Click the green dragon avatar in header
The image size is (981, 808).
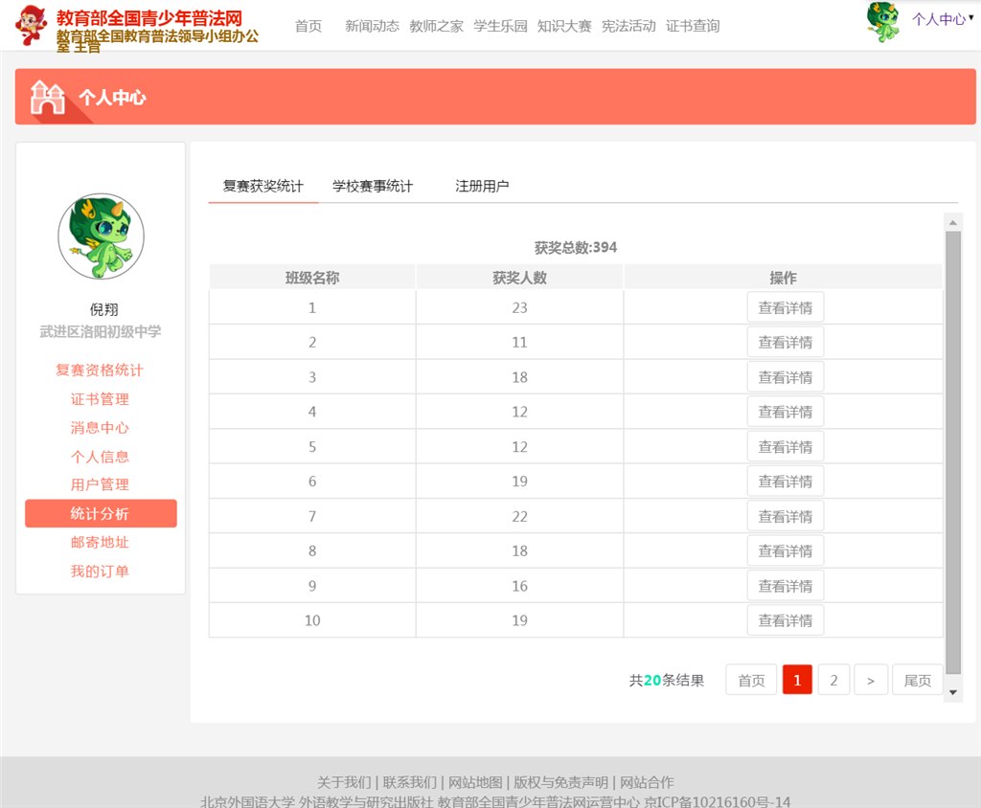click(x=882, y=21)
